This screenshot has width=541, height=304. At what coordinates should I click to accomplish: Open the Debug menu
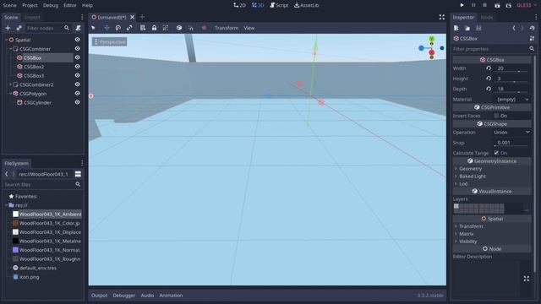pos(51,5)
